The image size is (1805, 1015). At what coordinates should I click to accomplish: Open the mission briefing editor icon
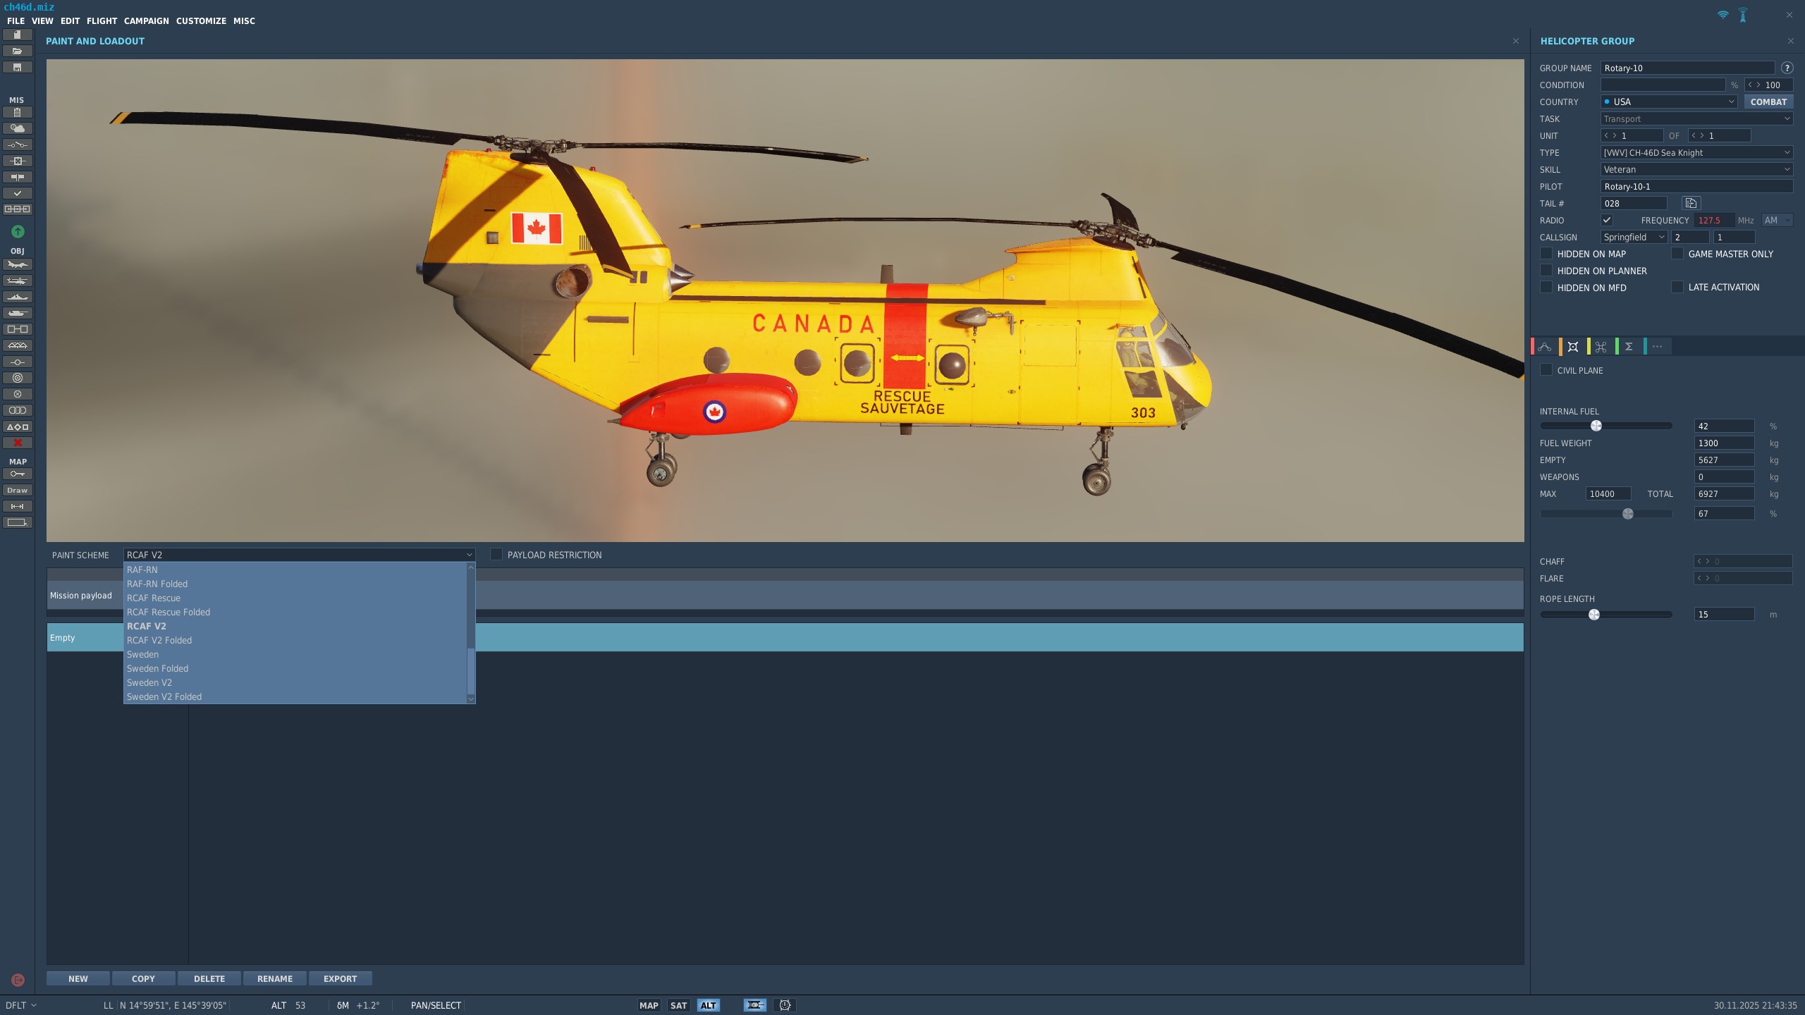[x=17, y=113]
